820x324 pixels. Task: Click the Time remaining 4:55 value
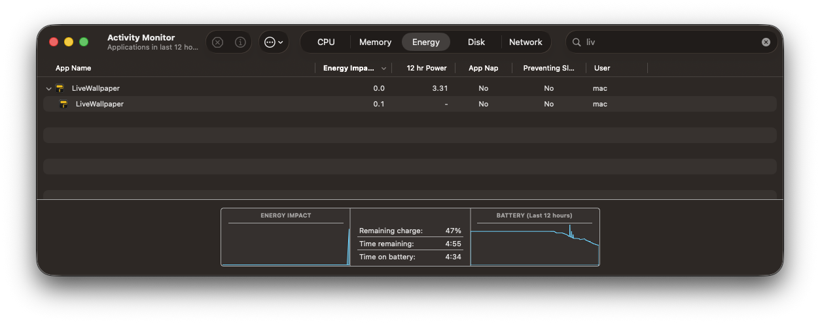pyautogui.click(x=454, y=244)
